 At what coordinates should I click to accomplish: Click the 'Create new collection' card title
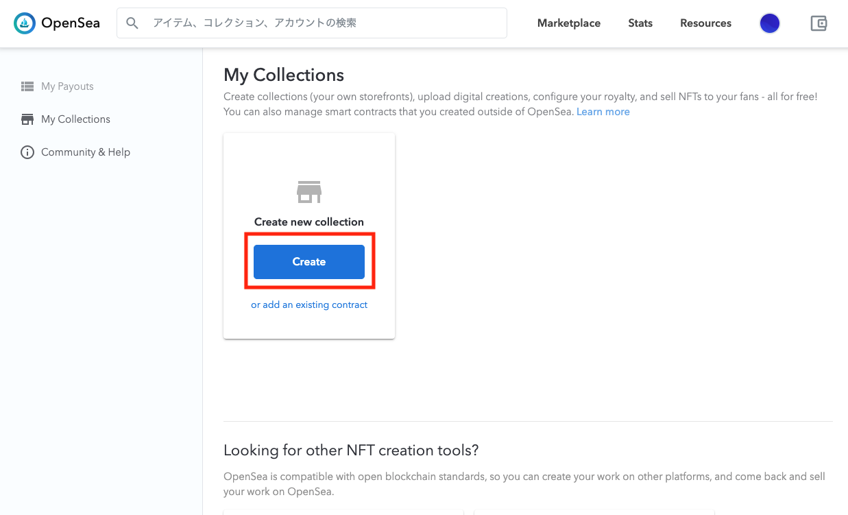[309, 222]
